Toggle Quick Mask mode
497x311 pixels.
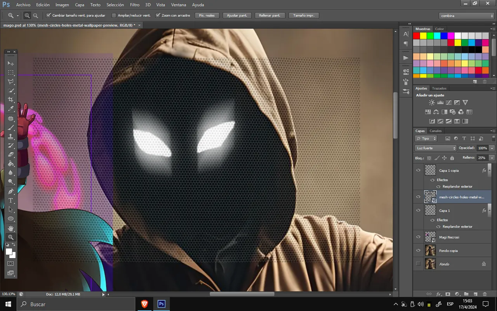pyautogui.click(x=10, y=263)
